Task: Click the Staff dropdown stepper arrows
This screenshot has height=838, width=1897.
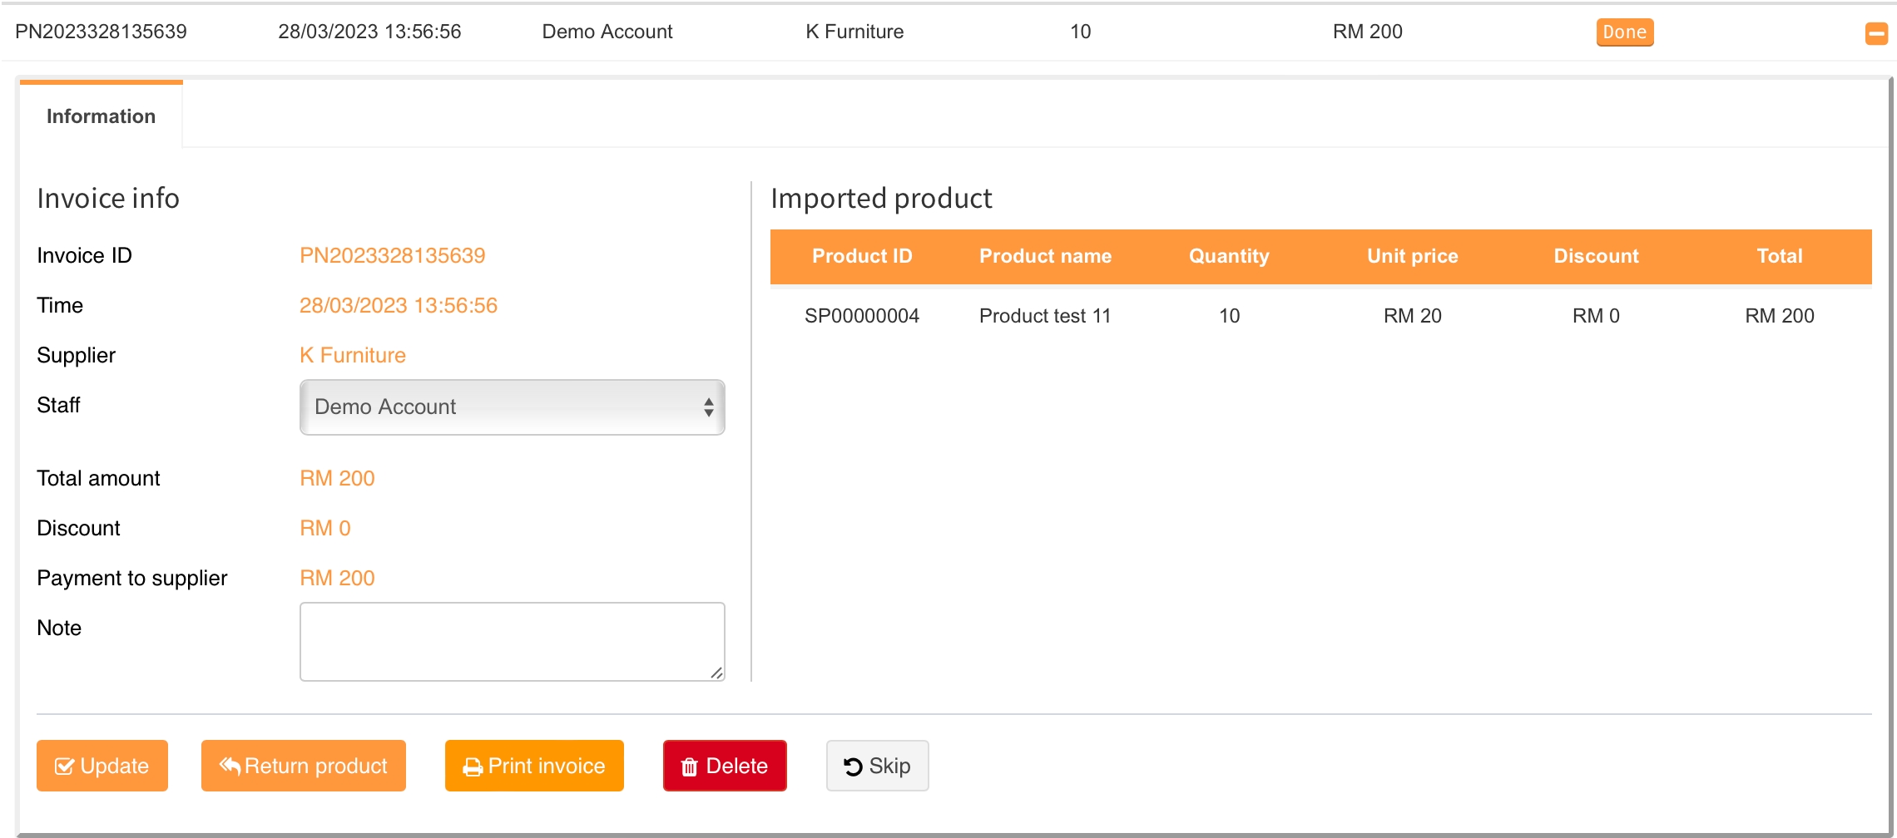Action: coord(708,407)
